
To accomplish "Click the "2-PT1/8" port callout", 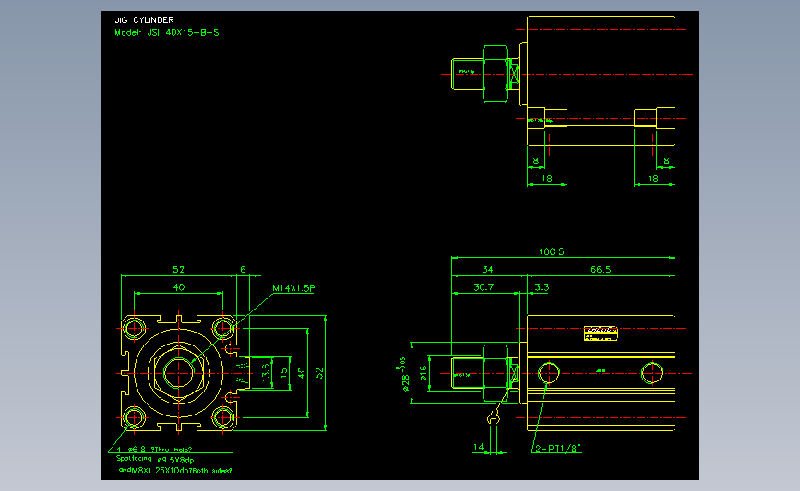I will coord(558,449).
